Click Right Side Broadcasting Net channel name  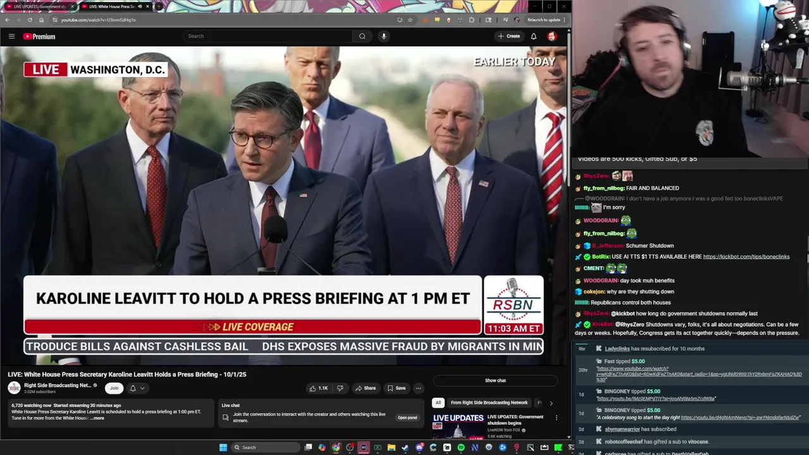point(58,385)
